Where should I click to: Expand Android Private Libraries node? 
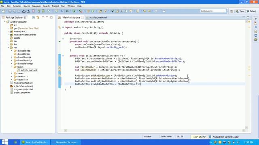point(8,35)
